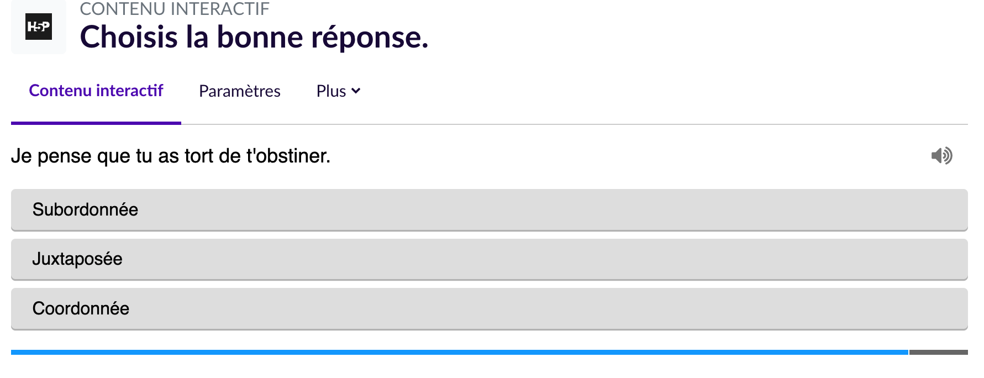This screenshot has height=378, width=984.
Task: Choose the Subordonnée answer
Action: 489,209
